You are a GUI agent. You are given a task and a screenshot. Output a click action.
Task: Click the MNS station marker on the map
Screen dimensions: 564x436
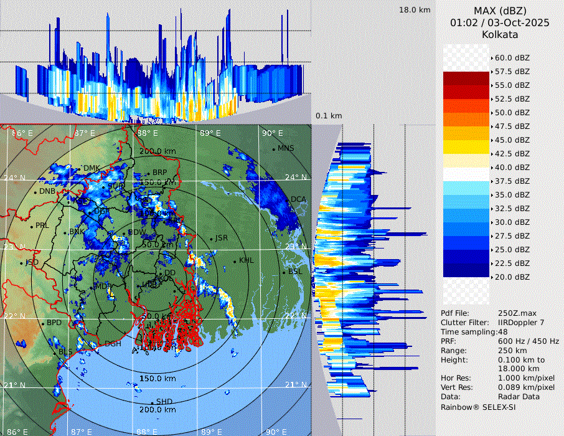(274, 148)
